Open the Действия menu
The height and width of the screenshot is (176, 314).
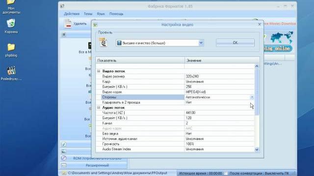point(72,14)
